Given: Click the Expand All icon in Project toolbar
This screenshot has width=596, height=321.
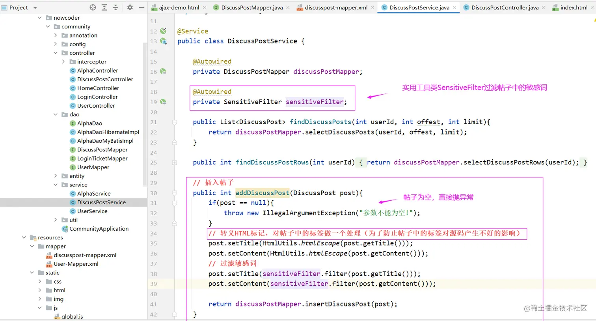Looking at the screenshot, I should [104, 7].
